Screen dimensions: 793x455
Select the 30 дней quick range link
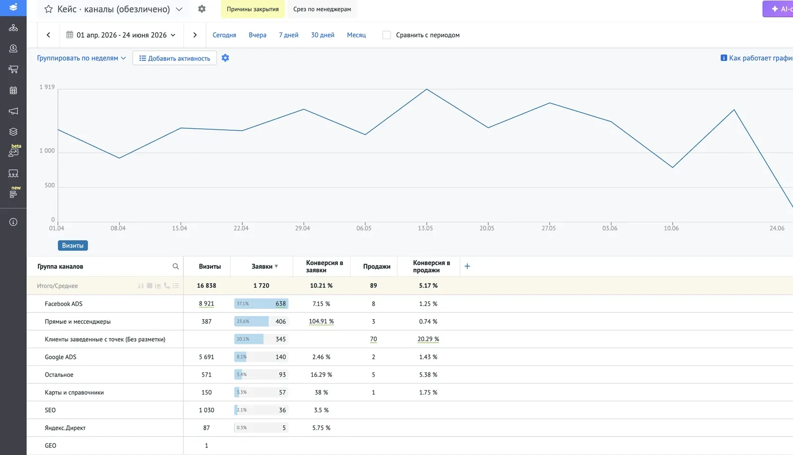click(x=323, y=35)
